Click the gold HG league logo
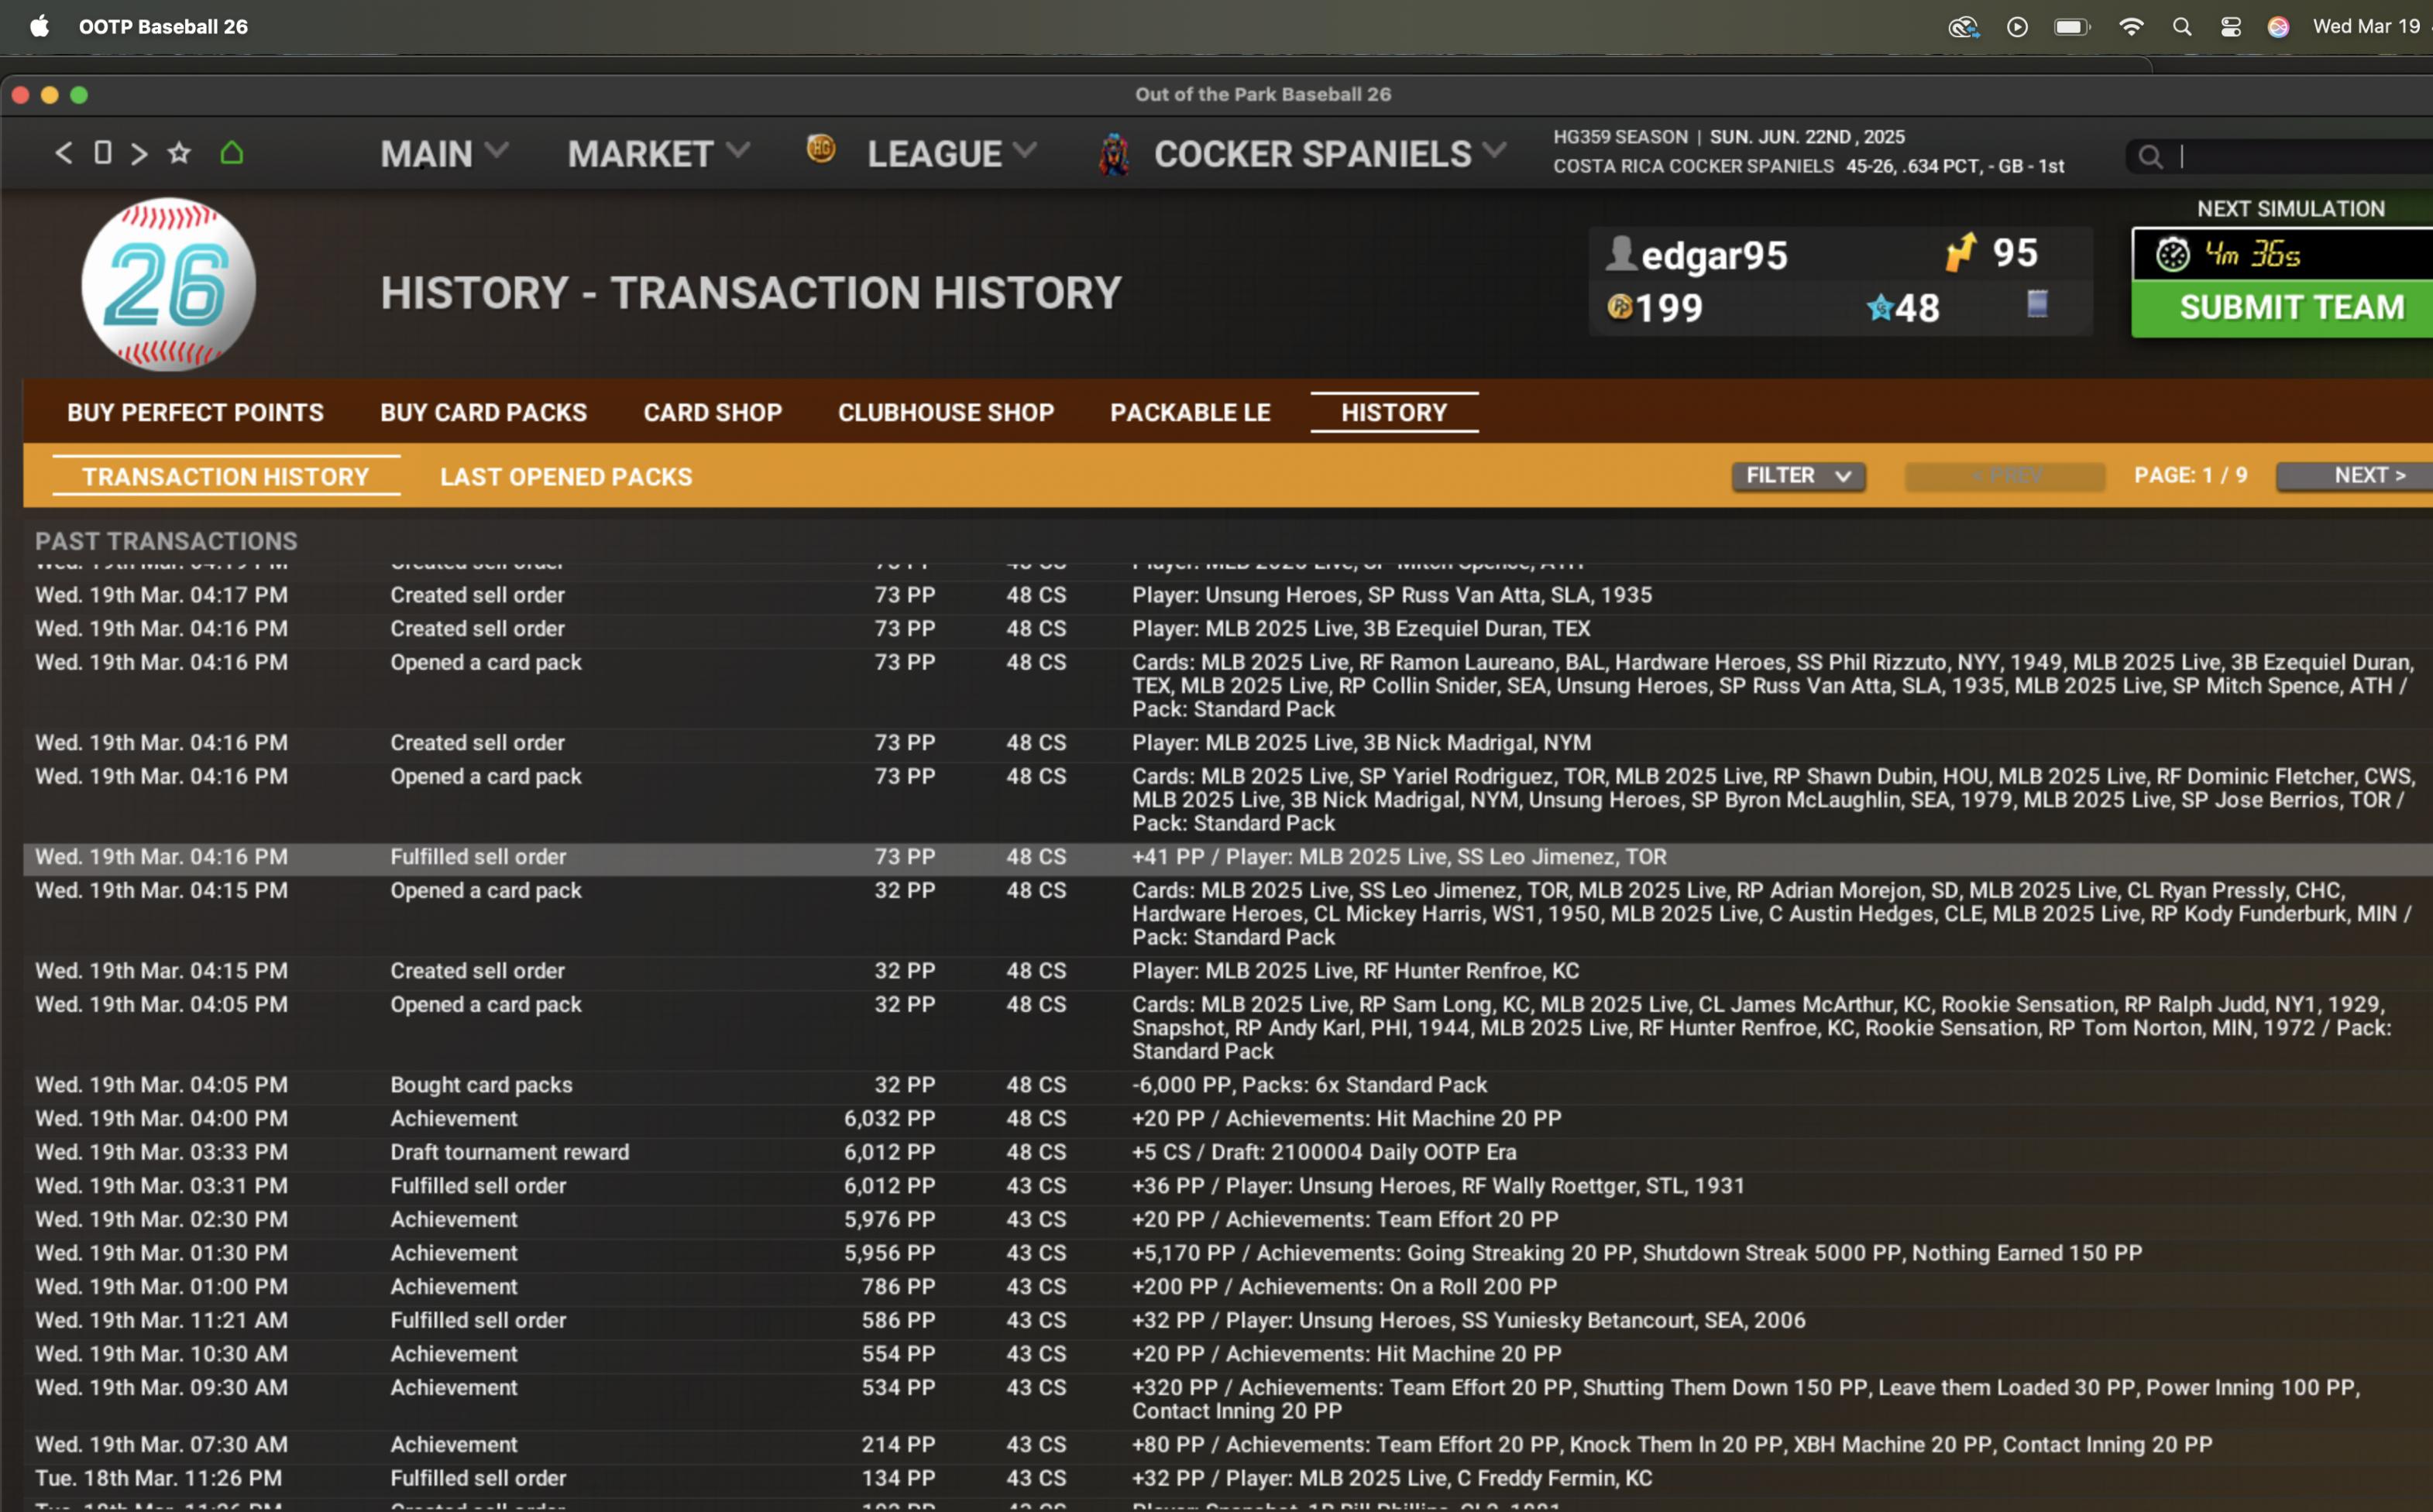The height and width of the screenshot is (1512, 2433). pos(820,150)
